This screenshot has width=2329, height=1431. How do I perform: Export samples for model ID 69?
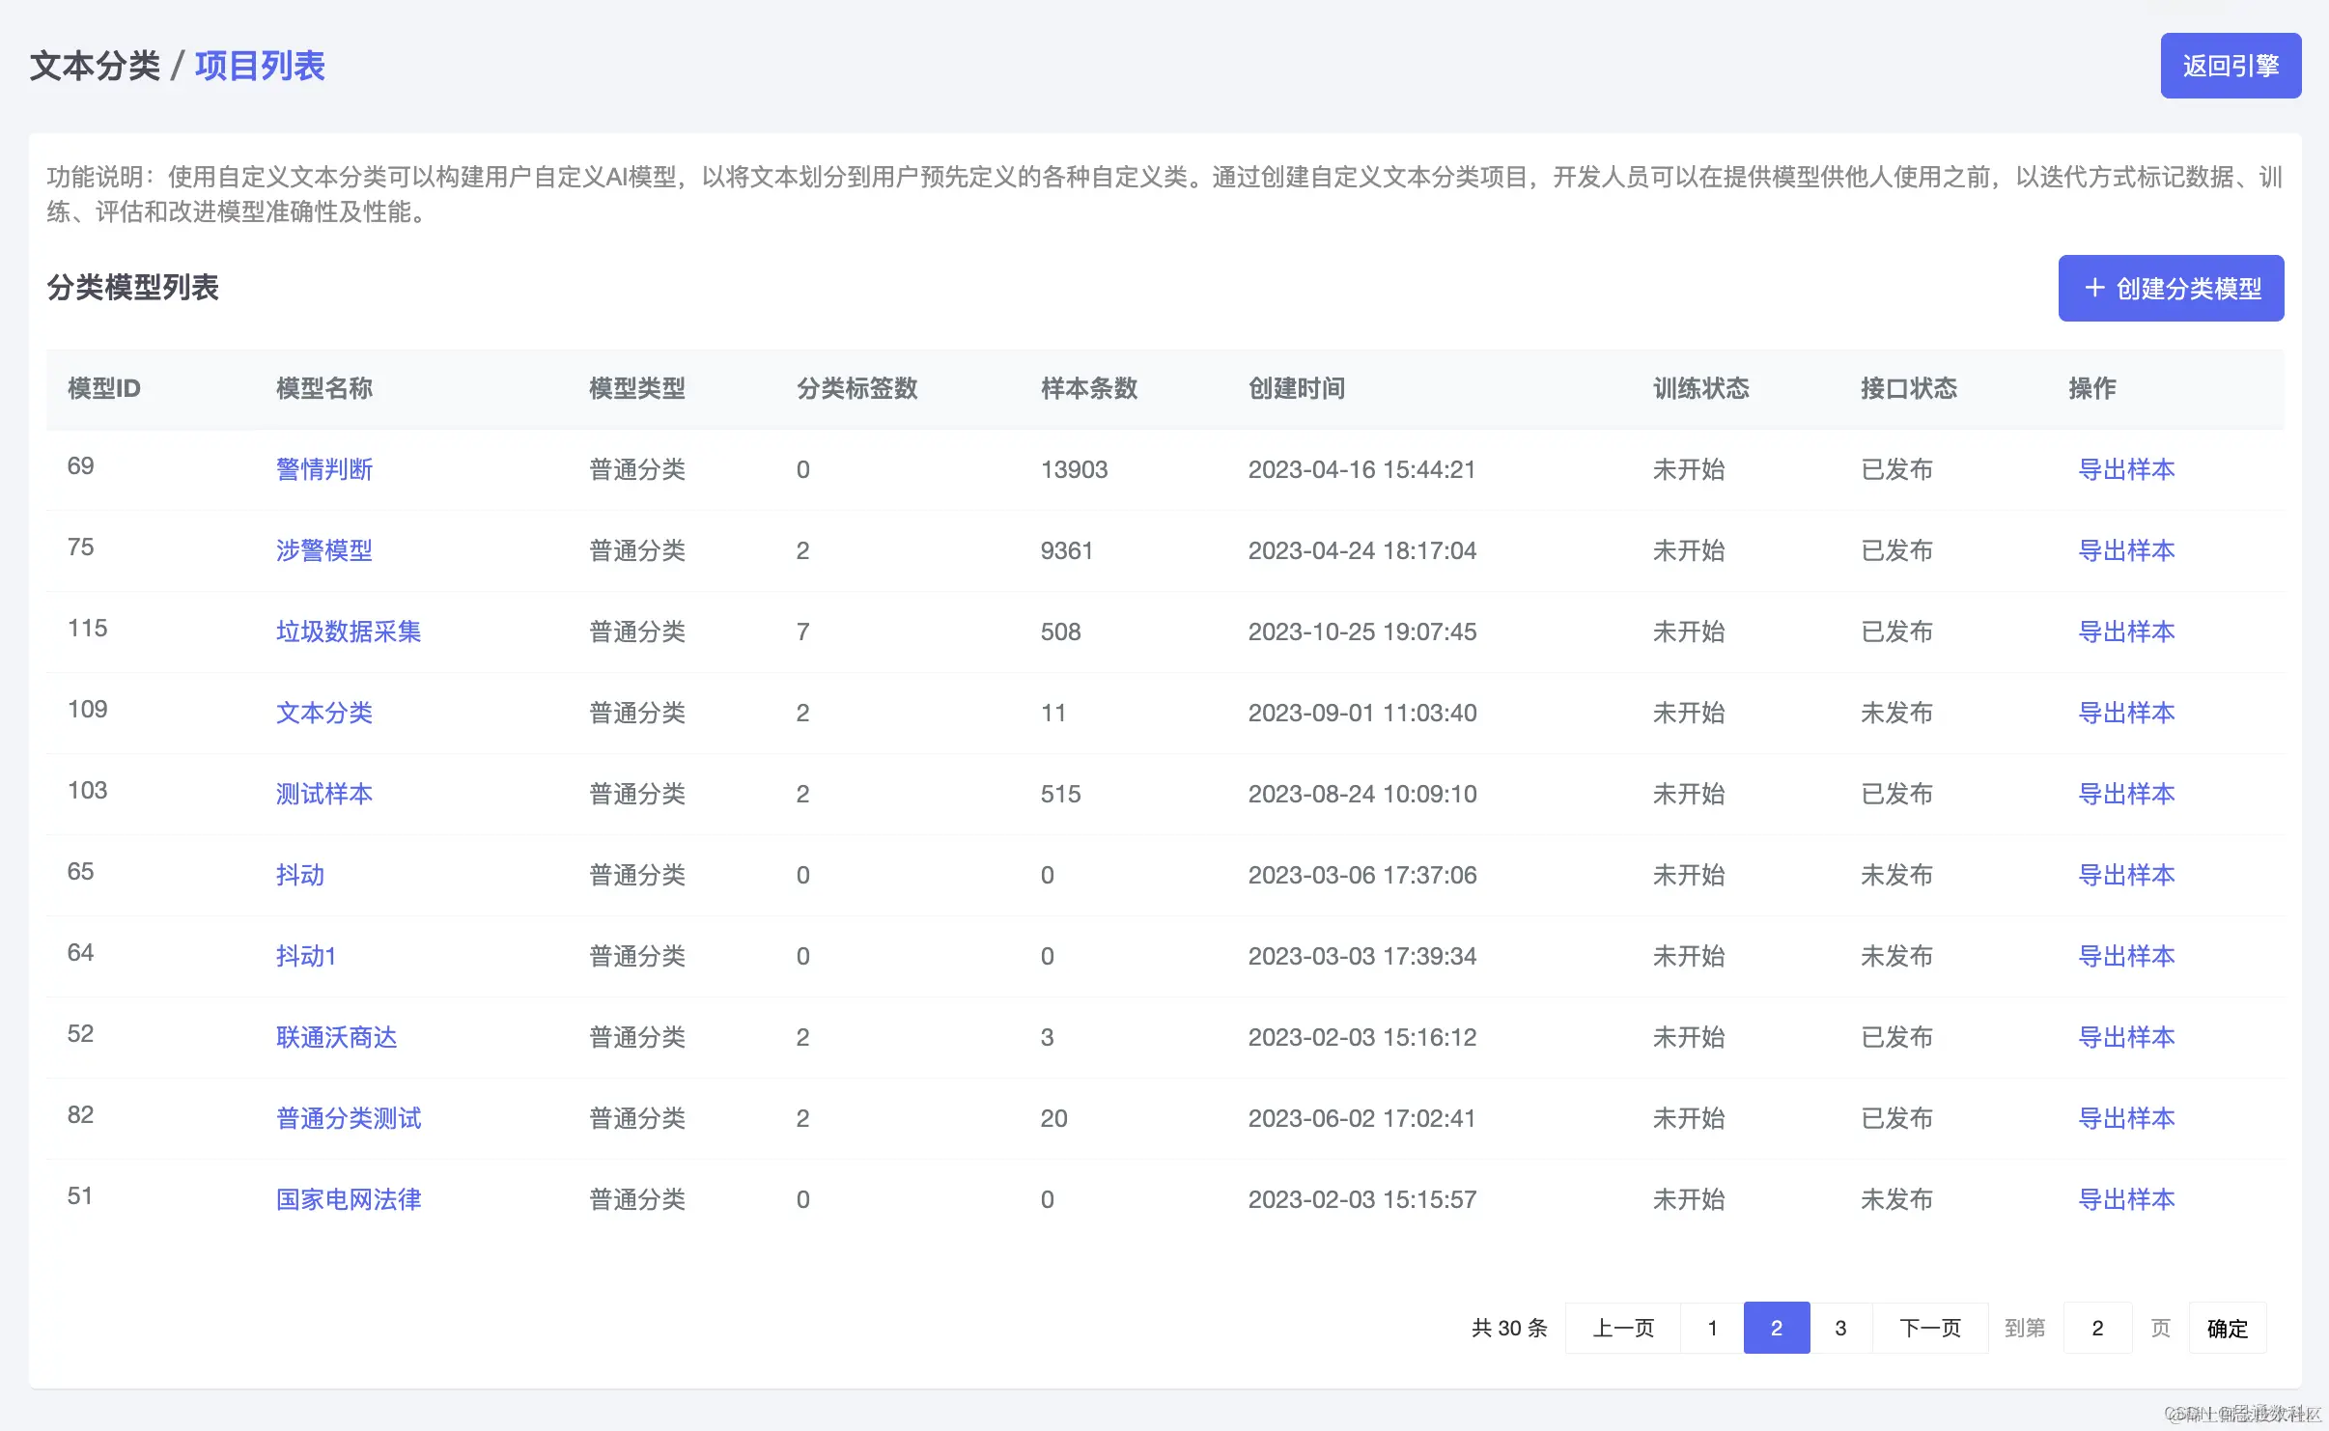click(x=2125, y=469)
